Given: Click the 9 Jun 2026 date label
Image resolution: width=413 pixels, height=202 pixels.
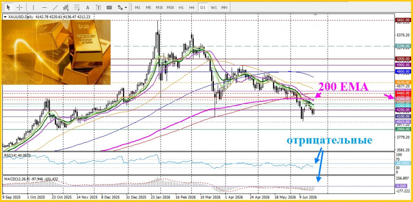Looking at the screenshot, I should tap(307, 197).
